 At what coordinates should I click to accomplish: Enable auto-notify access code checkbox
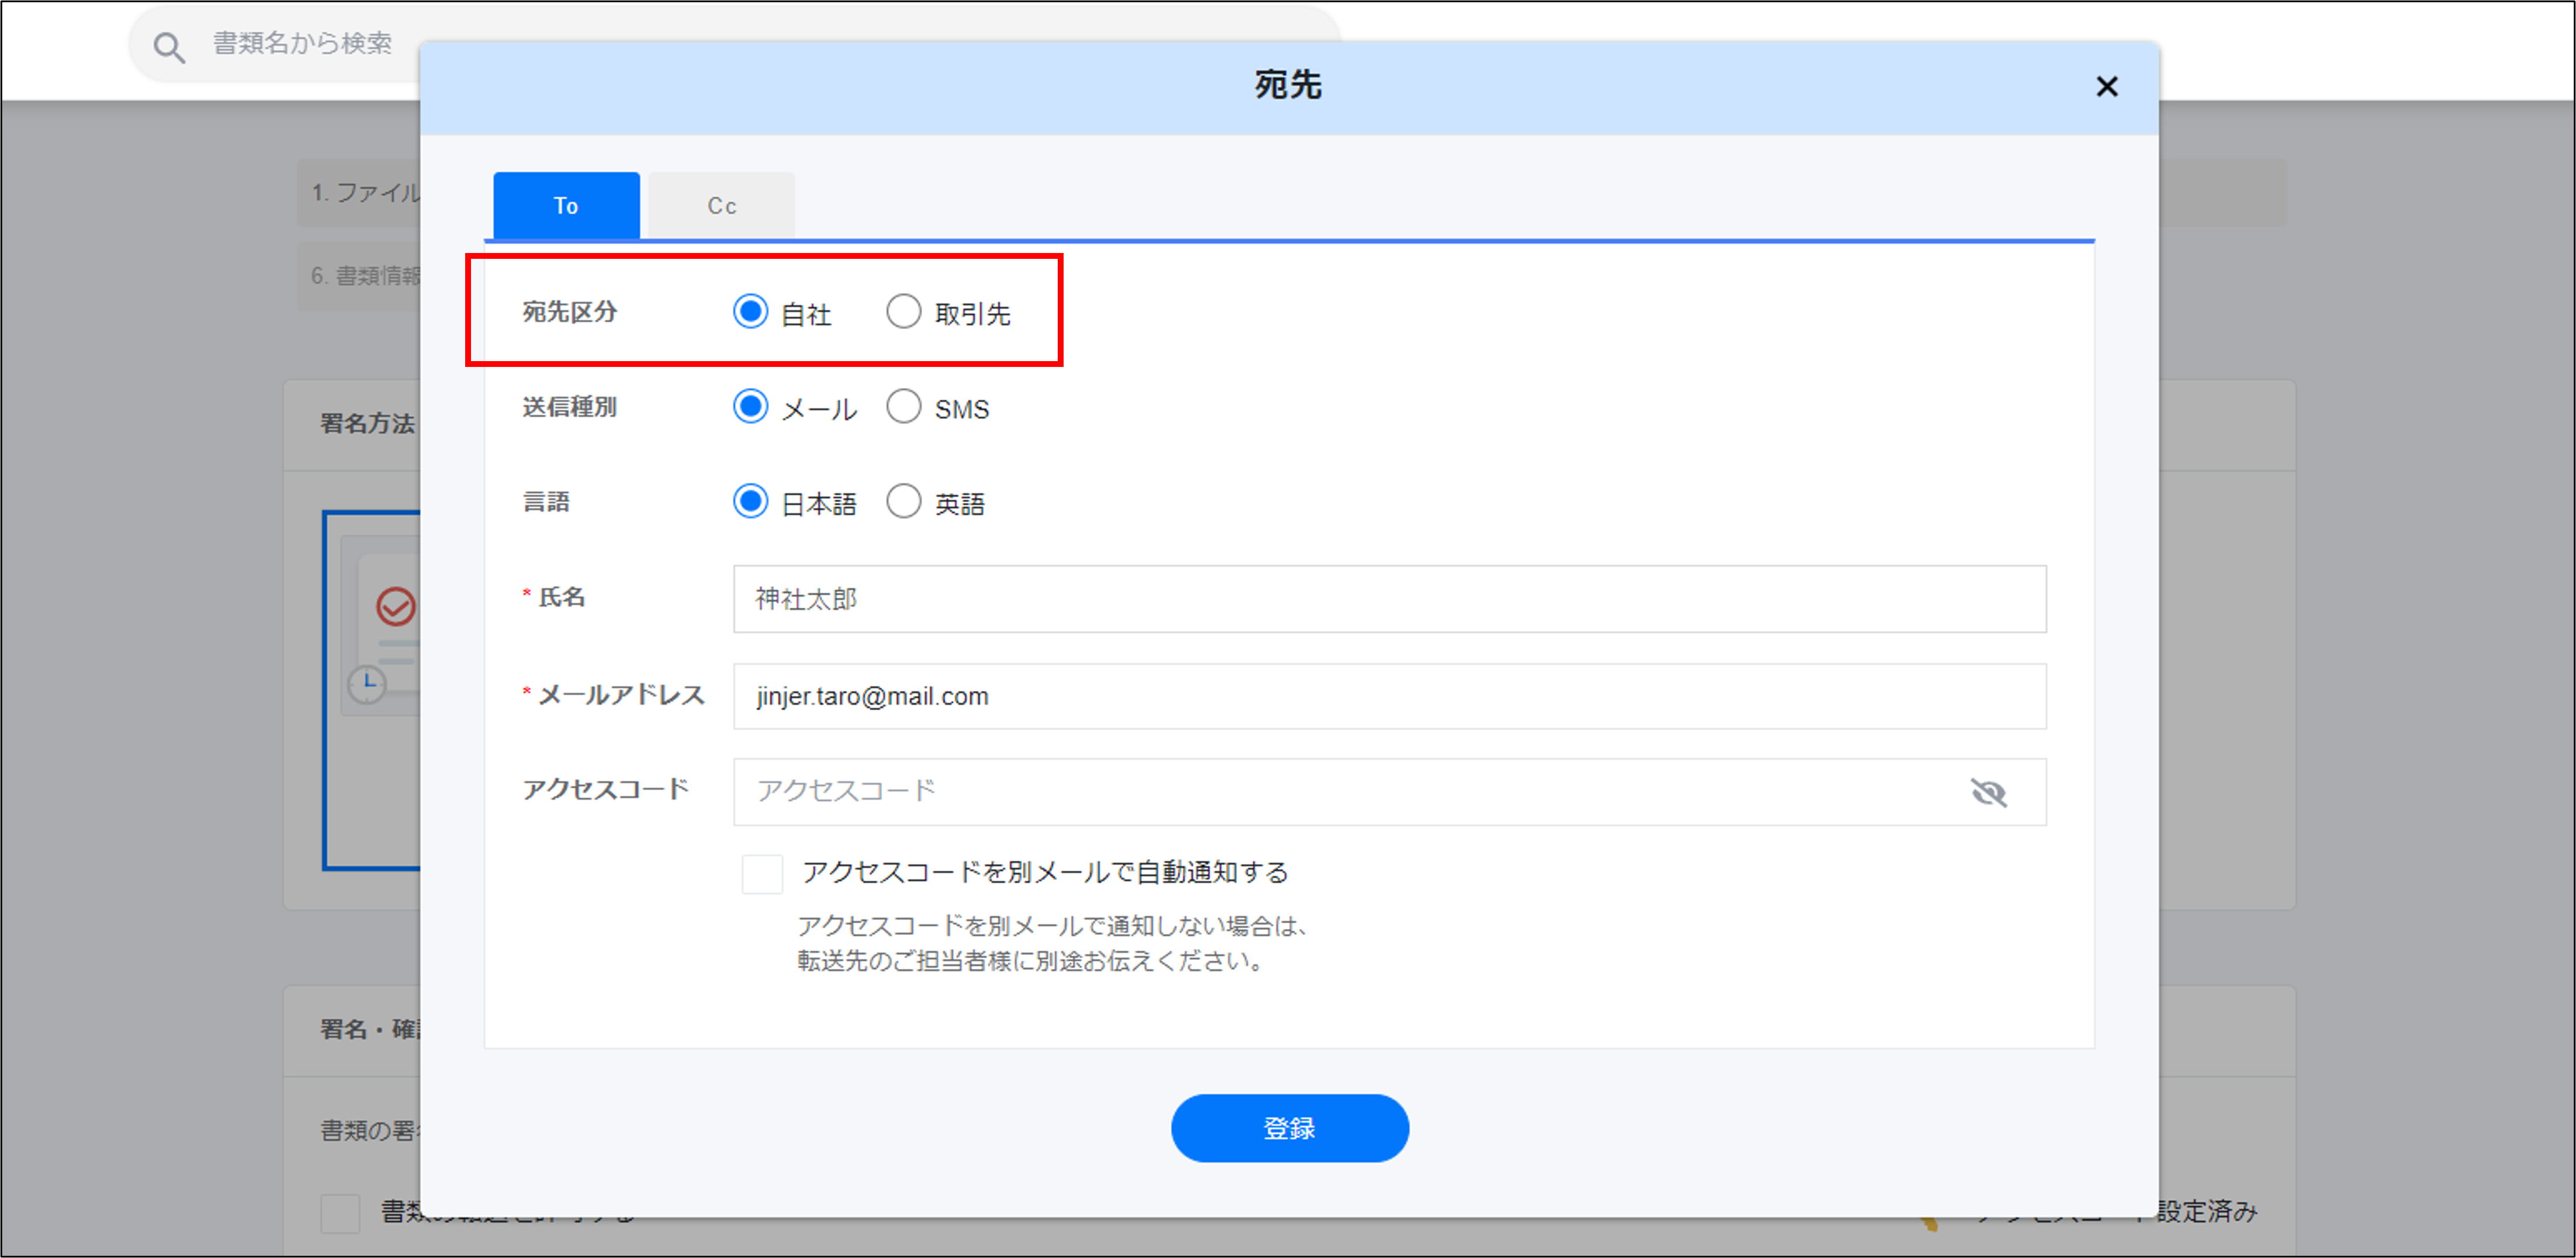click(762, 873)
